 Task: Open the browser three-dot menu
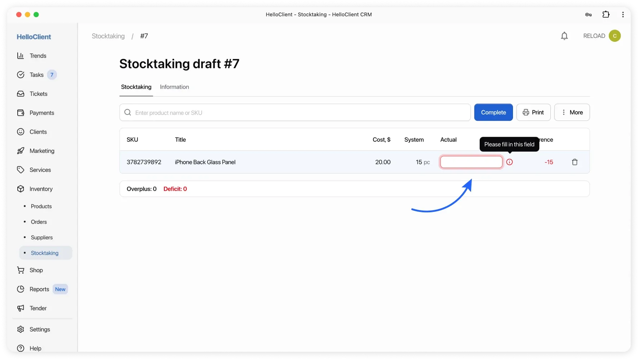click(623, 14)
